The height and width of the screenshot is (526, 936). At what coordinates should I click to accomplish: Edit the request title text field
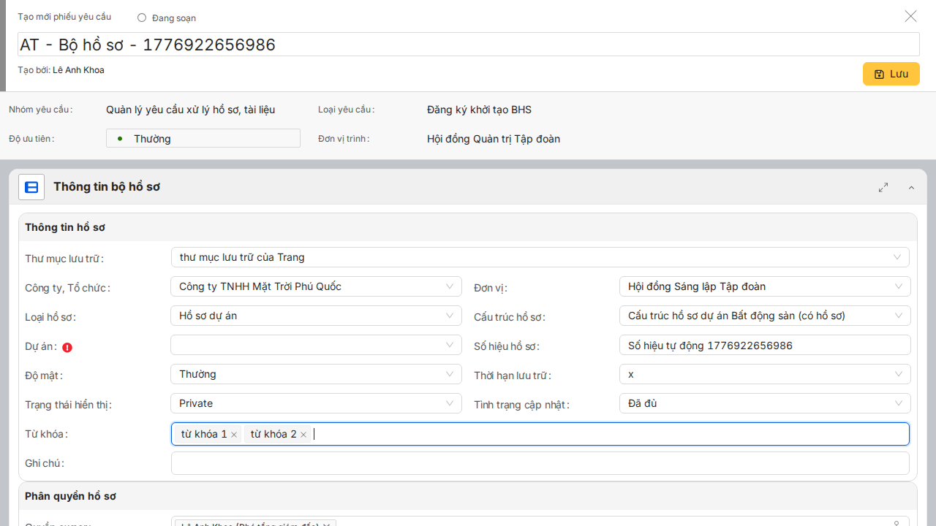click(x=468, y=45)
